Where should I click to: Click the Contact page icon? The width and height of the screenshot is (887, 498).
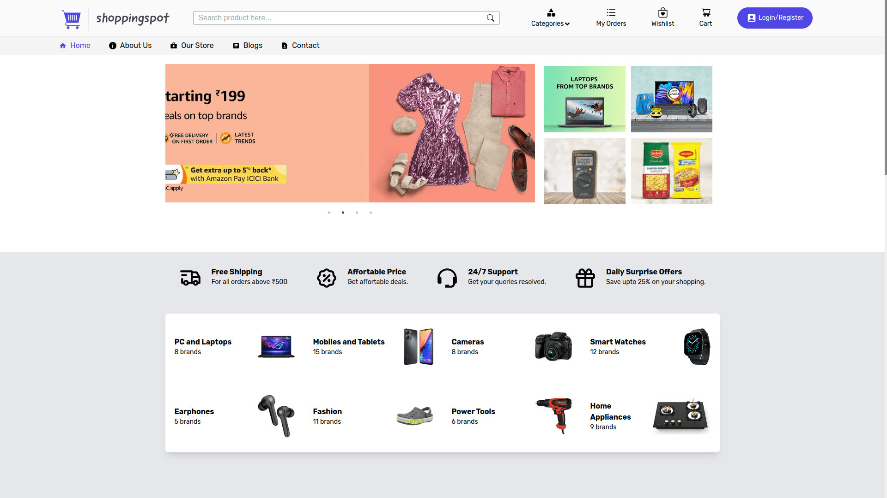[285, 45]
